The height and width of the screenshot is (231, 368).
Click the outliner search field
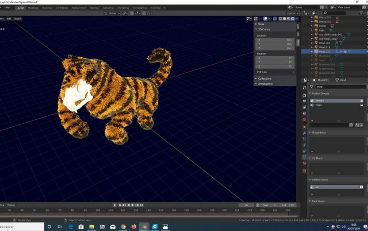pos(334,13)
